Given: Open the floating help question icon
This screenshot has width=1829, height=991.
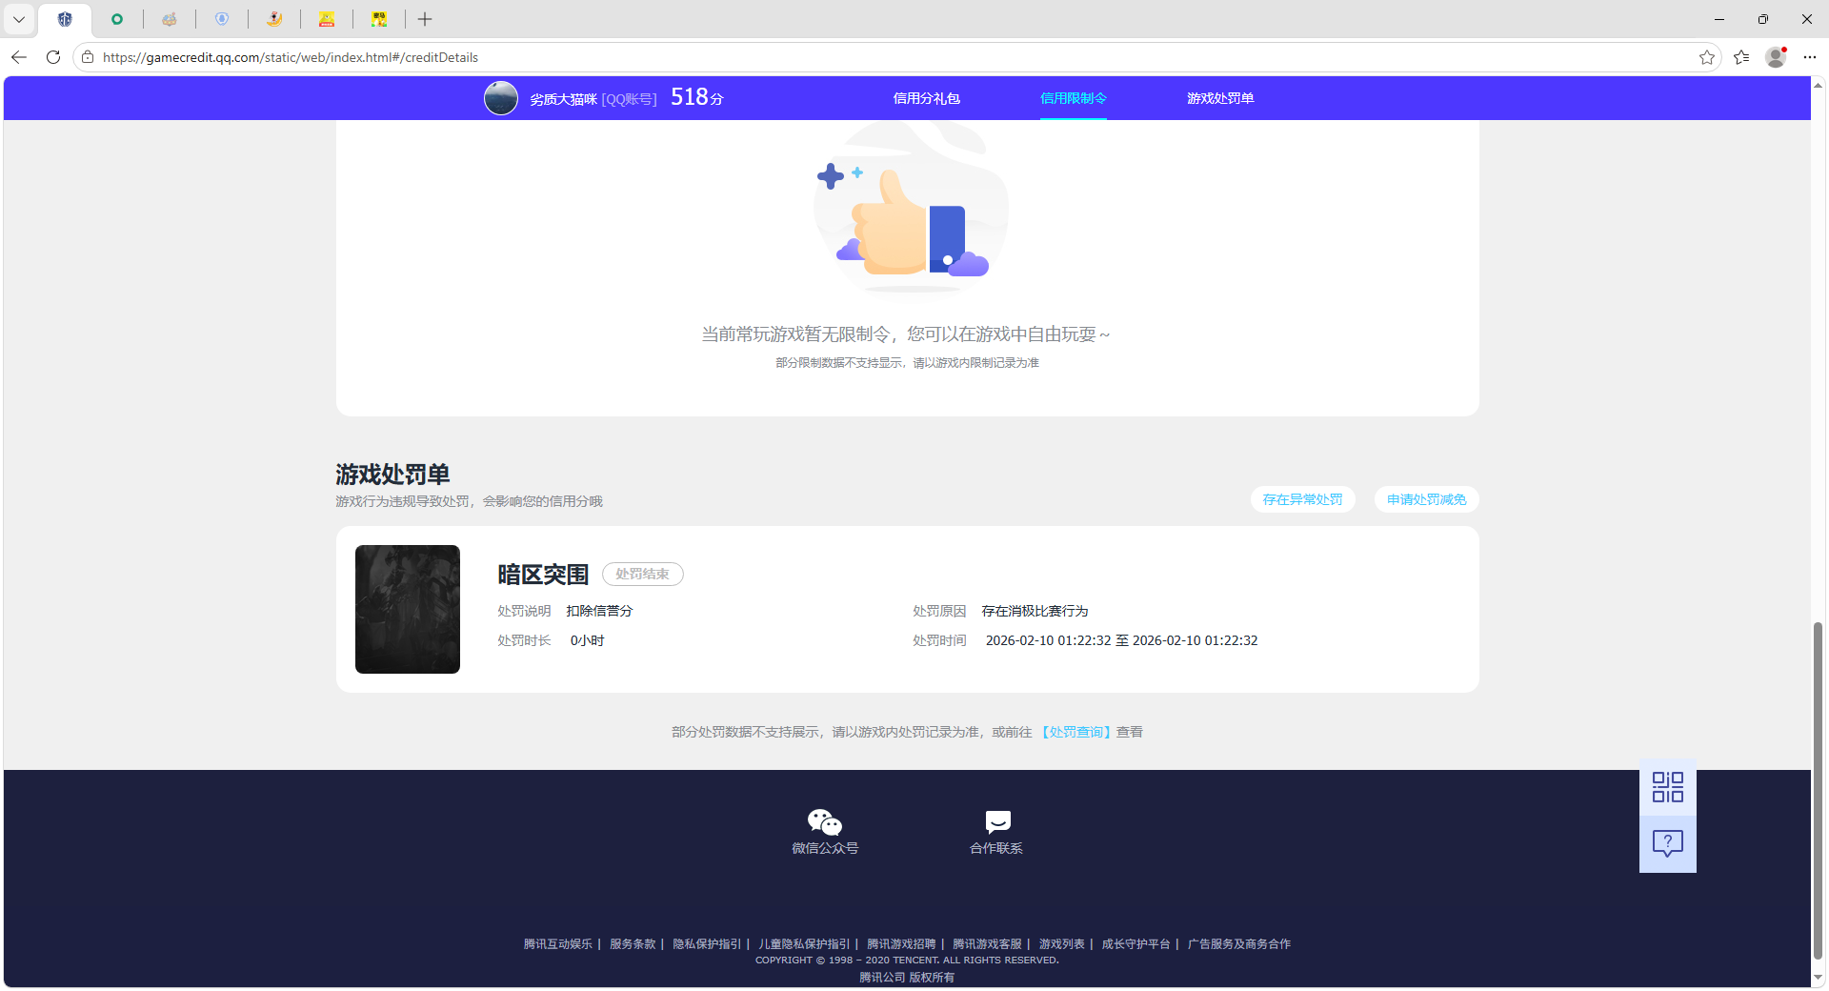Looking at the screenshot, I should tap(1668, 843).
